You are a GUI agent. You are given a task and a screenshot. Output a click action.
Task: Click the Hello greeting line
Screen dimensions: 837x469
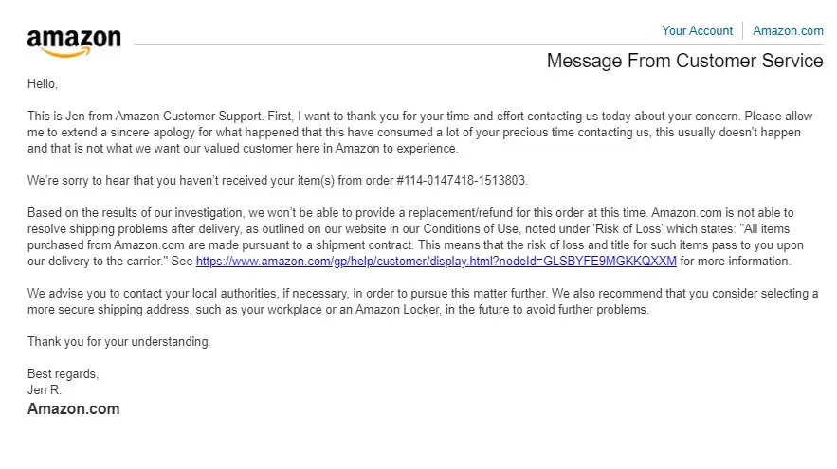pos(43,83)
